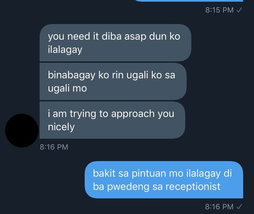This screenshot has width=254, height=214.
Task: Click the 8:15 PM timestamp
Action: click(x=219, y=10)
